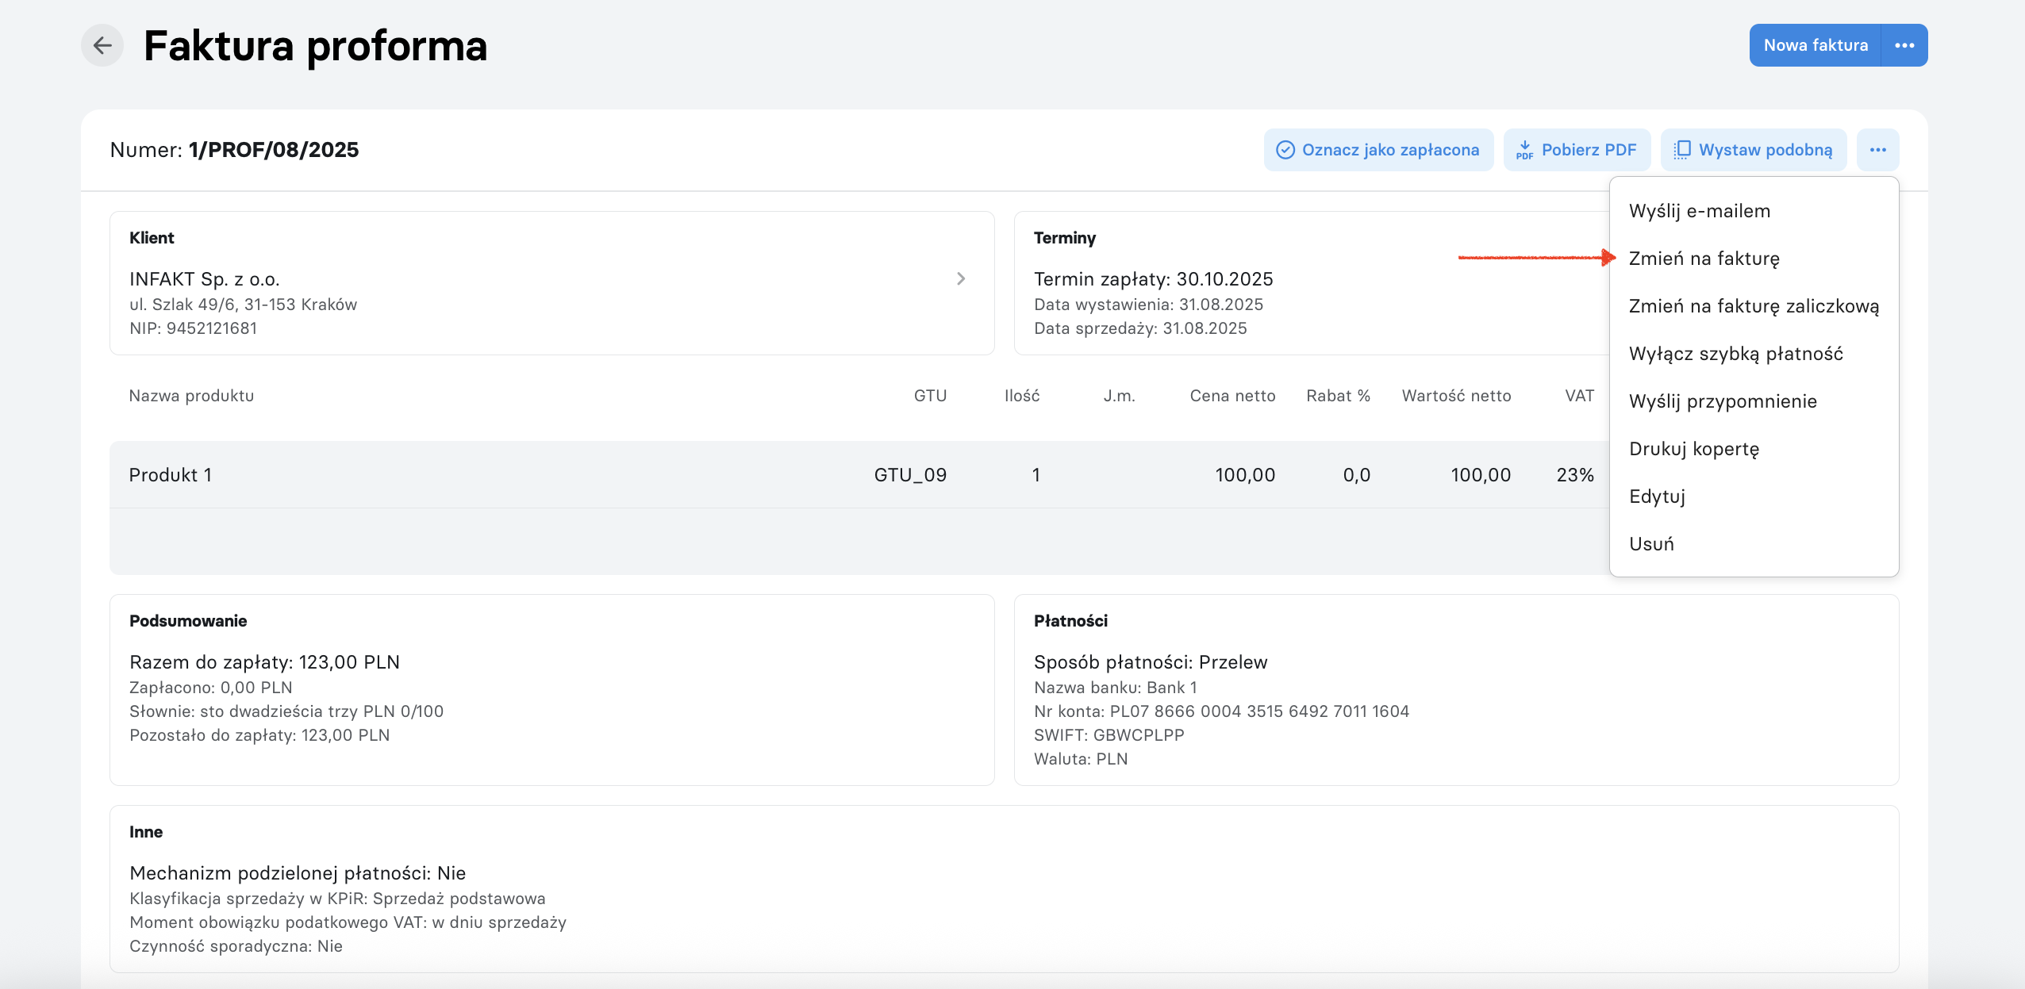Click the client name INFAKT Sp. z o.o.

[205, 279]
